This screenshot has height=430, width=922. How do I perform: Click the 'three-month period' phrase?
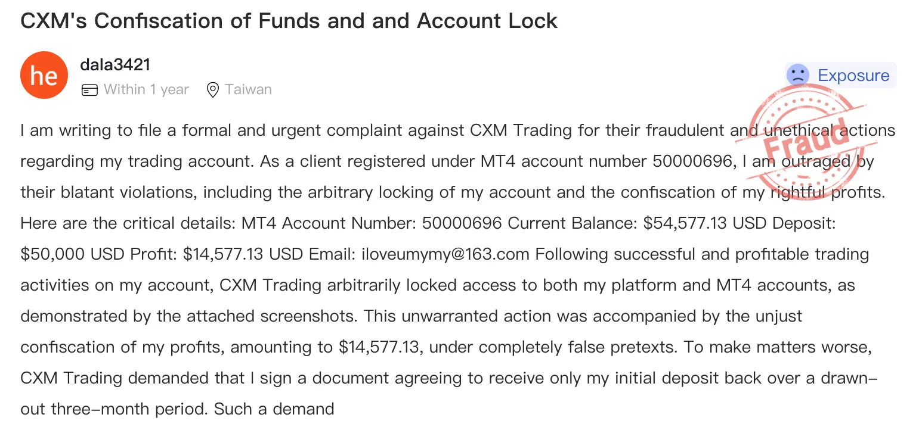[x=130, y=409]
